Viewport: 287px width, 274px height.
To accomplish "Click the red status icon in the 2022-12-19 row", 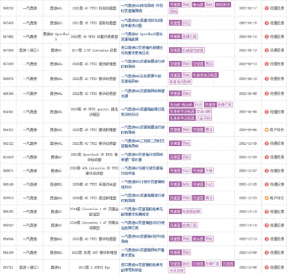I will pos(266,211).
